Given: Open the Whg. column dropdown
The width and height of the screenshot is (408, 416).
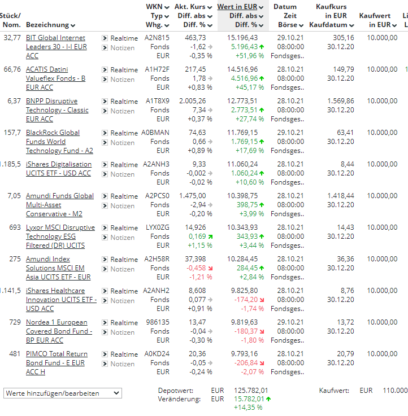Looking at the screenshot, I should pyautogui.click(x=167, y=25).
